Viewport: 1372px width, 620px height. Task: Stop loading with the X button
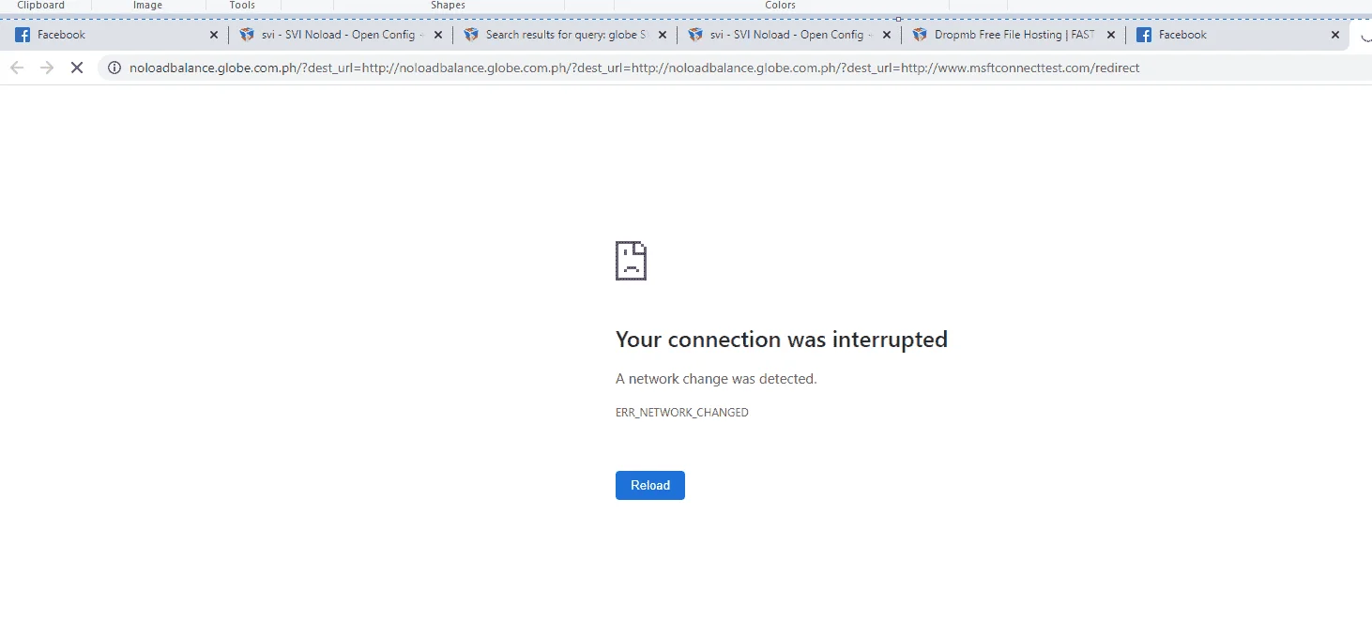point(77,68)
